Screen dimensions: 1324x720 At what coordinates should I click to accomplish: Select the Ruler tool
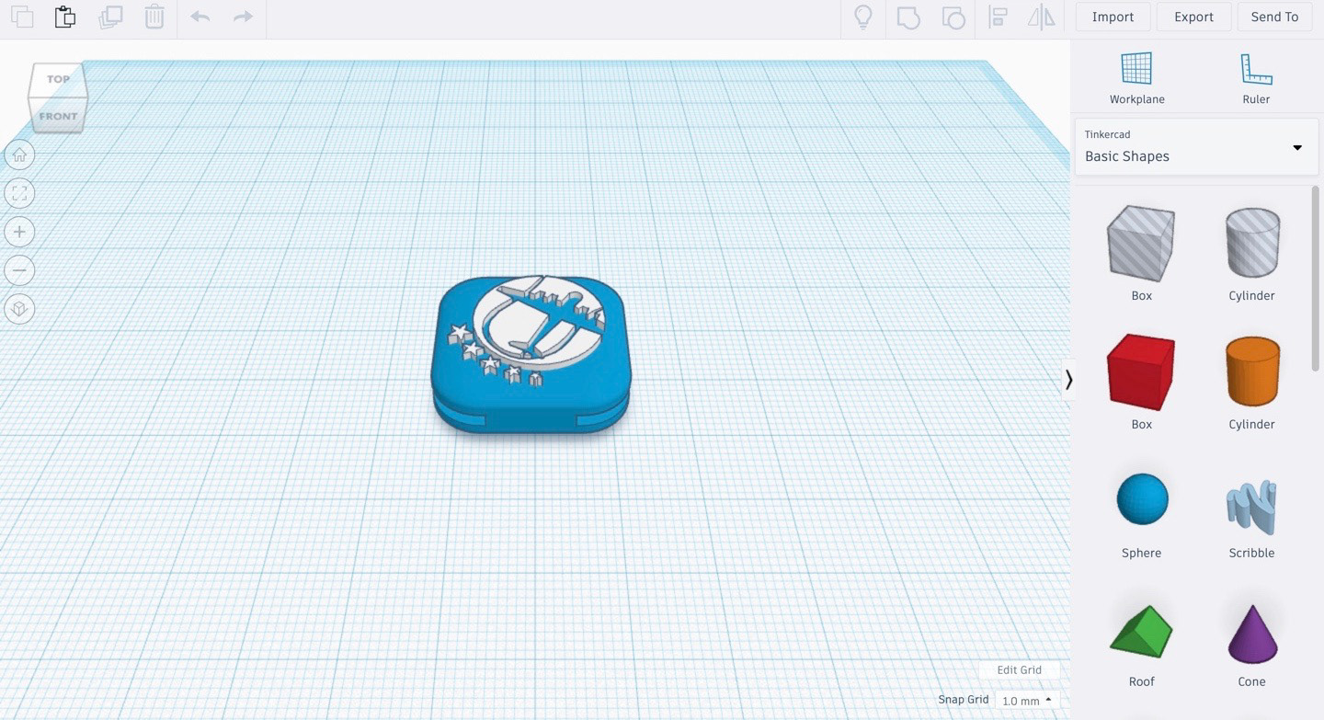point(1256,78)
